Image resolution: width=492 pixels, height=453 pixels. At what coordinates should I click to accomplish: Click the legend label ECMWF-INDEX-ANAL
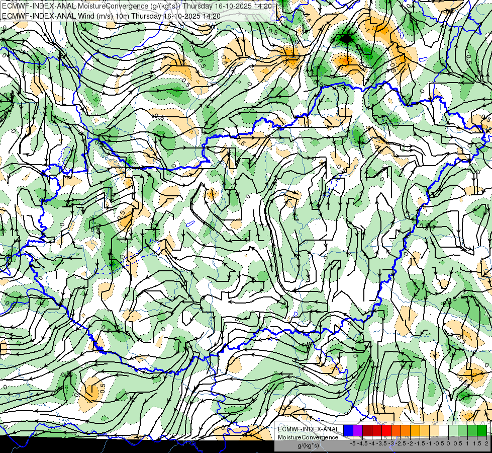coord(308,429)
